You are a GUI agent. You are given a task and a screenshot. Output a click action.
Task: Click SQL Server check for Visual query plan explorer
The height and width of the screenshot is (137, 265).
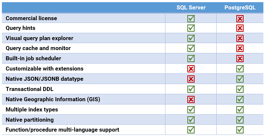191,38
